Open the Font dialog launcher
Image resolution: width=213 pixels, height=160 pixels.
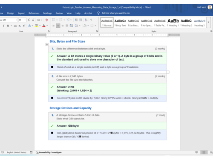(x=49, y=31)
